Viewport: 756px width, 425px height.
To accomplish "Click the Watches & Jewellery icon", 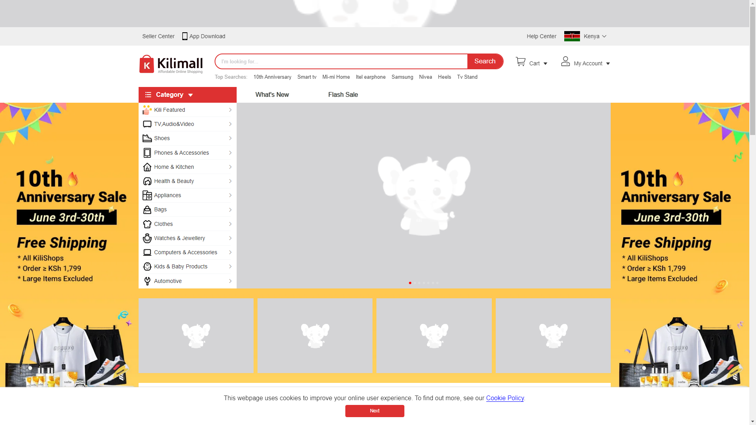I will point(147,238).
